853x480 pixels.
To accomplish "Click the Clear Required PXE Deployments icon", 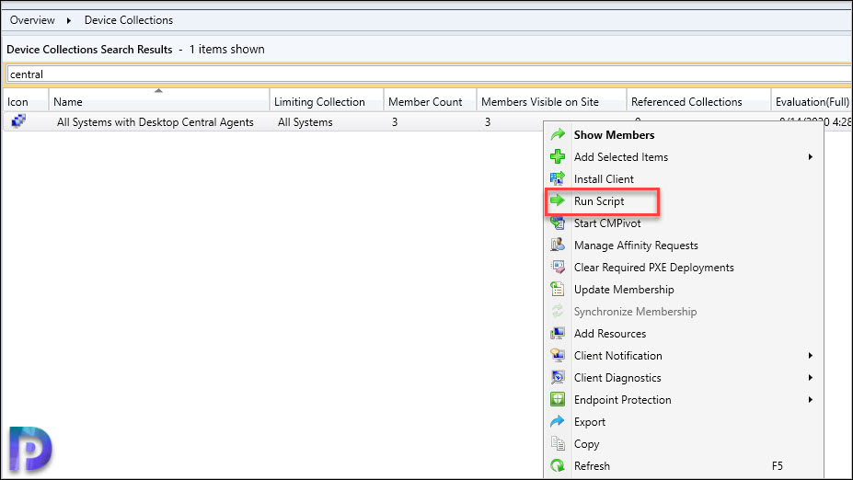I will [x=558, y=268].
